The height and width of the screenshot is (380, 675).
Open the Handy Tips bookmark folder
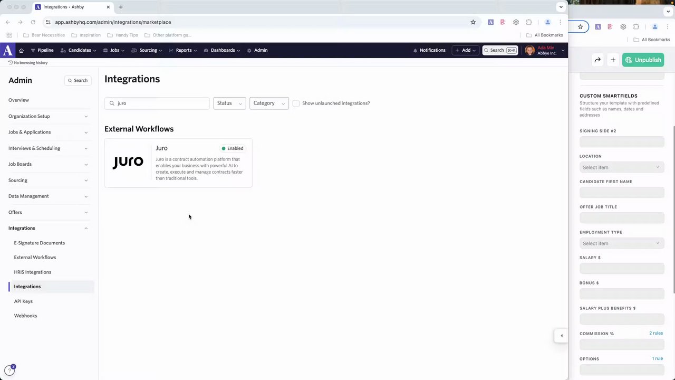tap(122, 35)
